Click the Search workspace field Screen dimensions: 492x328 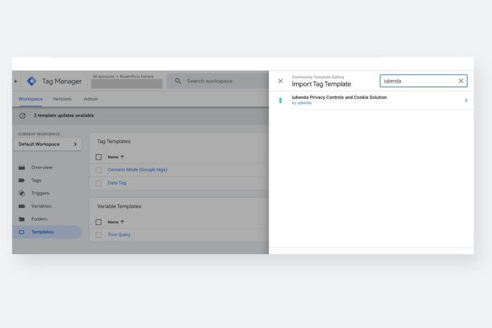[x=217, y=81]
